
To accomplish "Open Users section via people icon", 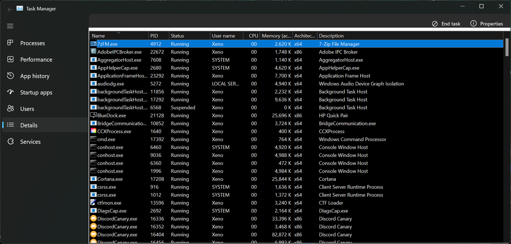I will (11, 109).
